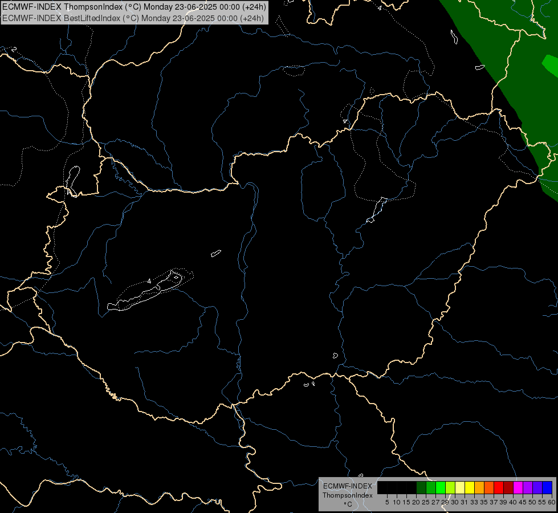Click the legend tick value 25
The height and width of the screenshot is (513, 558).
tap(426, 502)
